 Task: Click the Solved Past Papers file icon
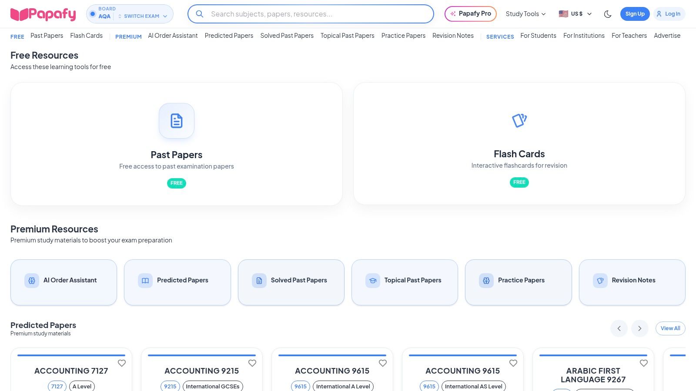pos(259,281)
